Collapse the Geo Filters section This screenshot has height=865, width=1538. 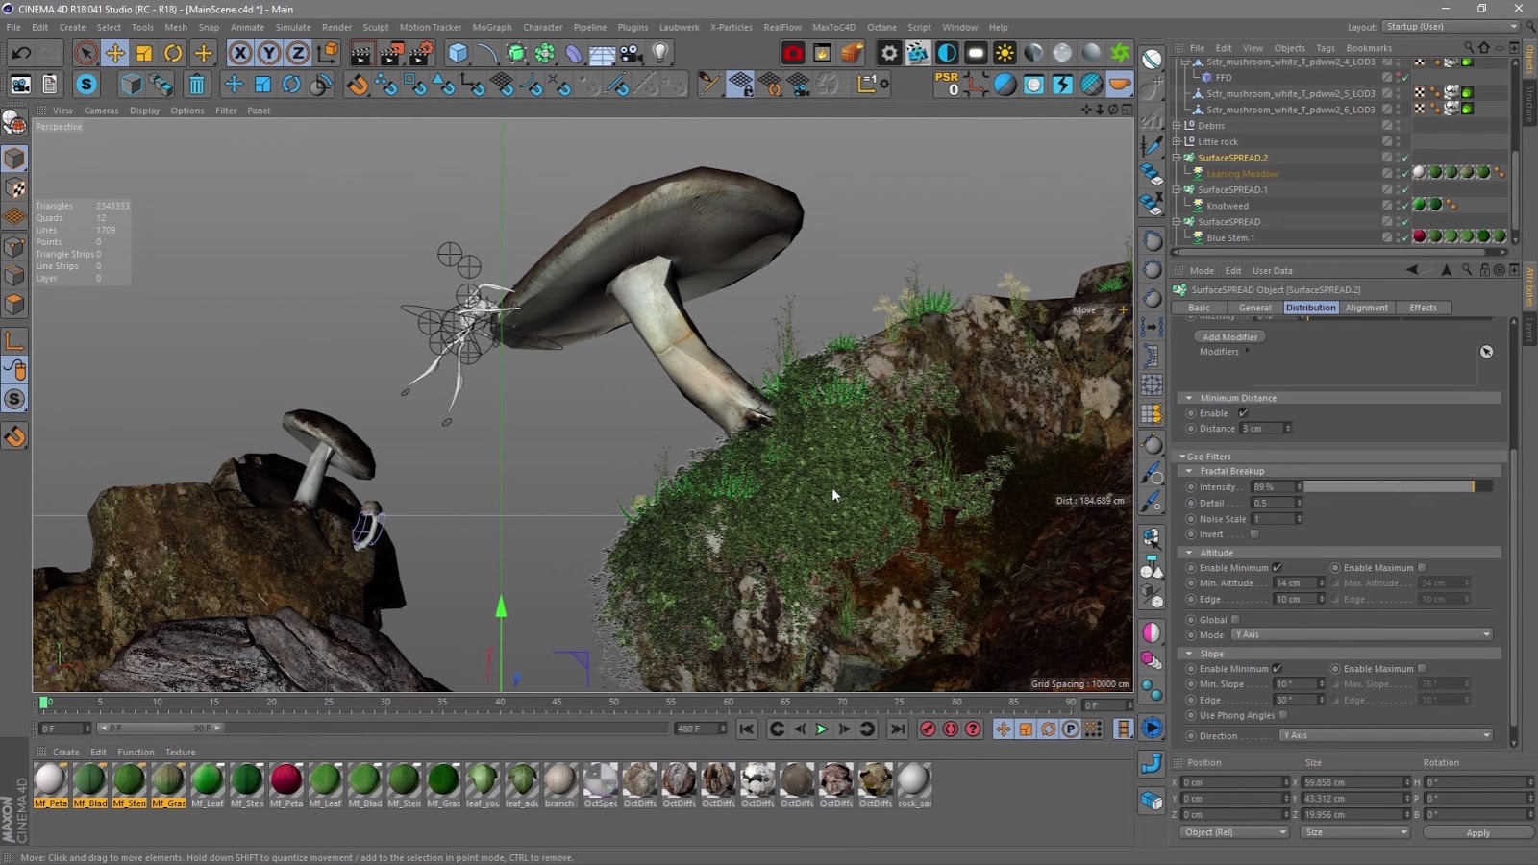click(x=1182, y=457)
